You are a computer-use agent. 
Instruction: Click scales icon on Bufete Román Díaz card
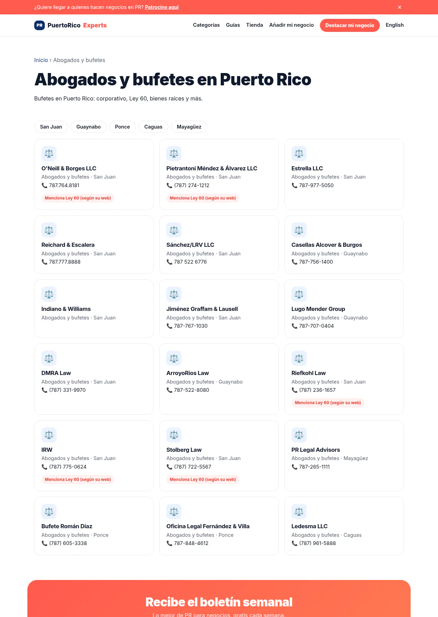(x=49, y=511)
